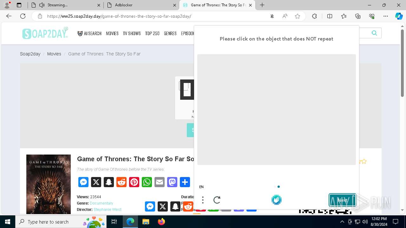Switch to the Adblocker tab
406x228 pixels.
[141, 5]
